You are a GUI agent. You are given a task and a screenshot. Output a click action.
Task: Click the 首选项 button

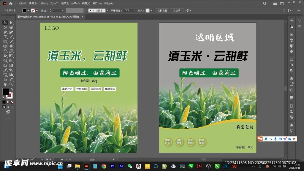click(x=177, y=10)
